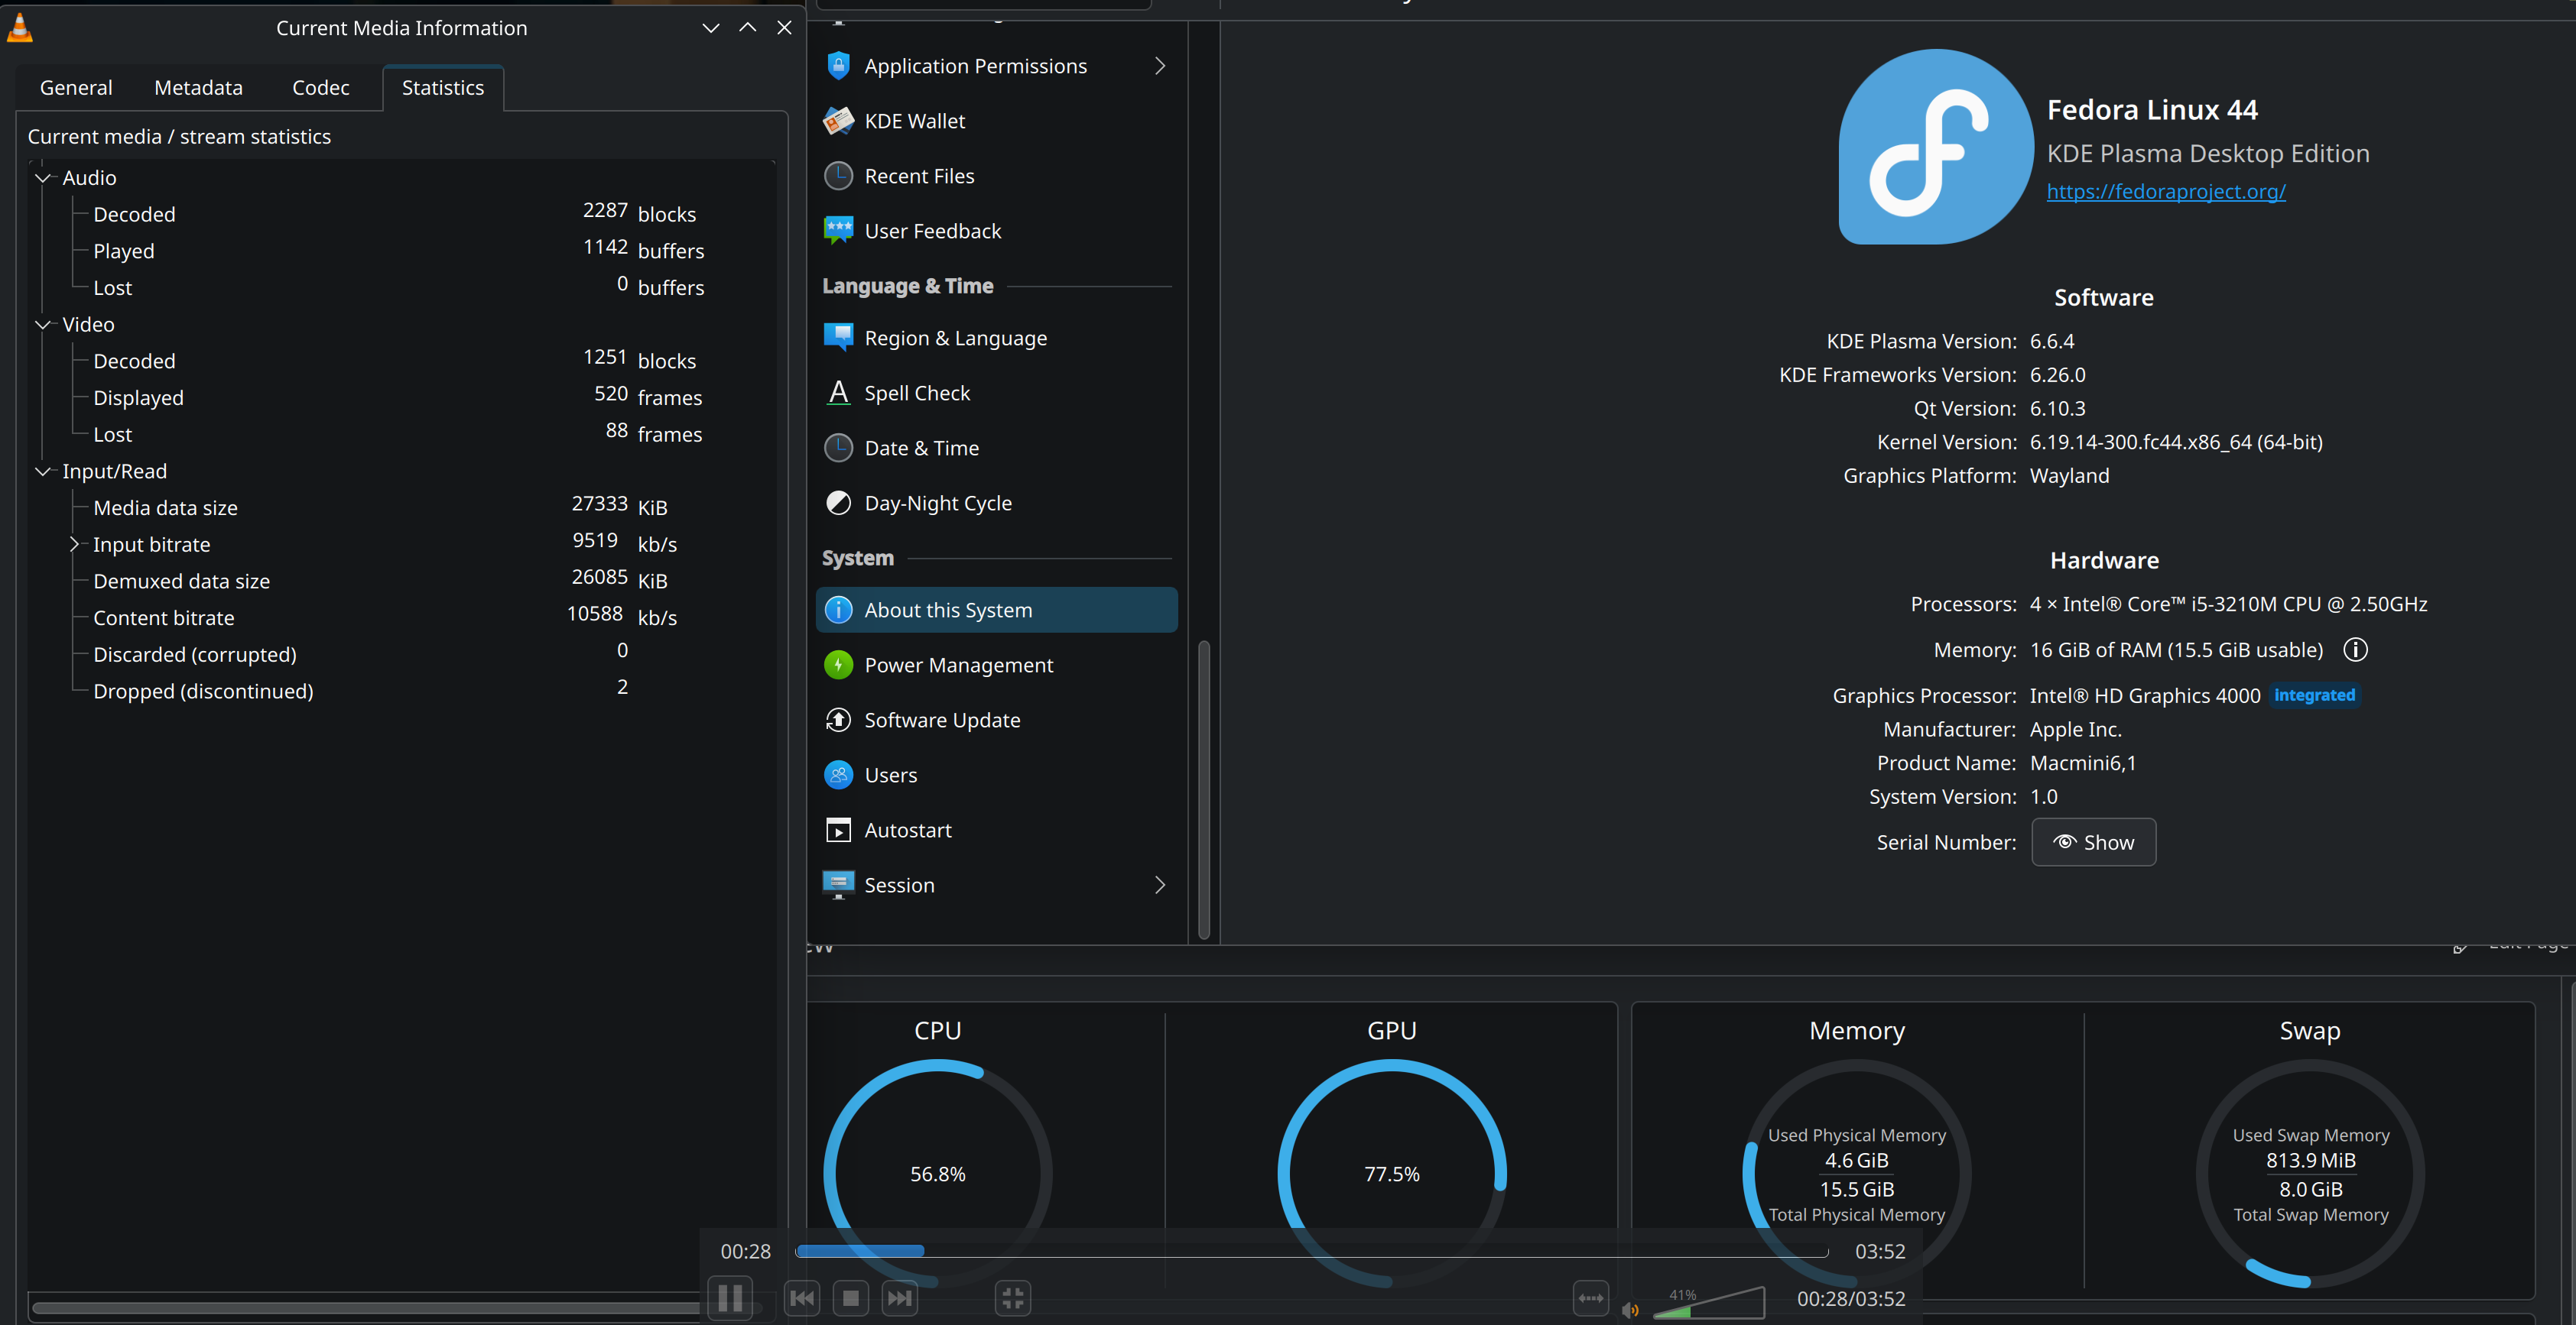Click the eye icon on the Show button
The height and width of the screenshot is (1325, 2576).
(2065, 841)
